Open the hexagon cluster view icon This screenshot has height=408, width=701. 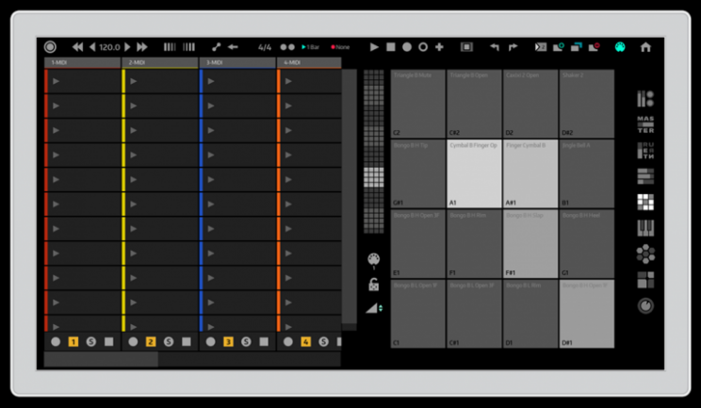(645, 253)
